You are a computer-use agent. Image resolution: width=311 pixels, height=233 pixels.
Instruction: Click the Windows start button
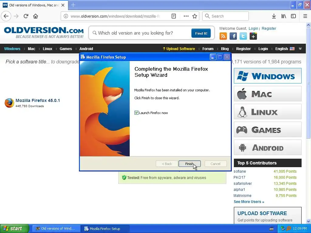coord(14,228)
